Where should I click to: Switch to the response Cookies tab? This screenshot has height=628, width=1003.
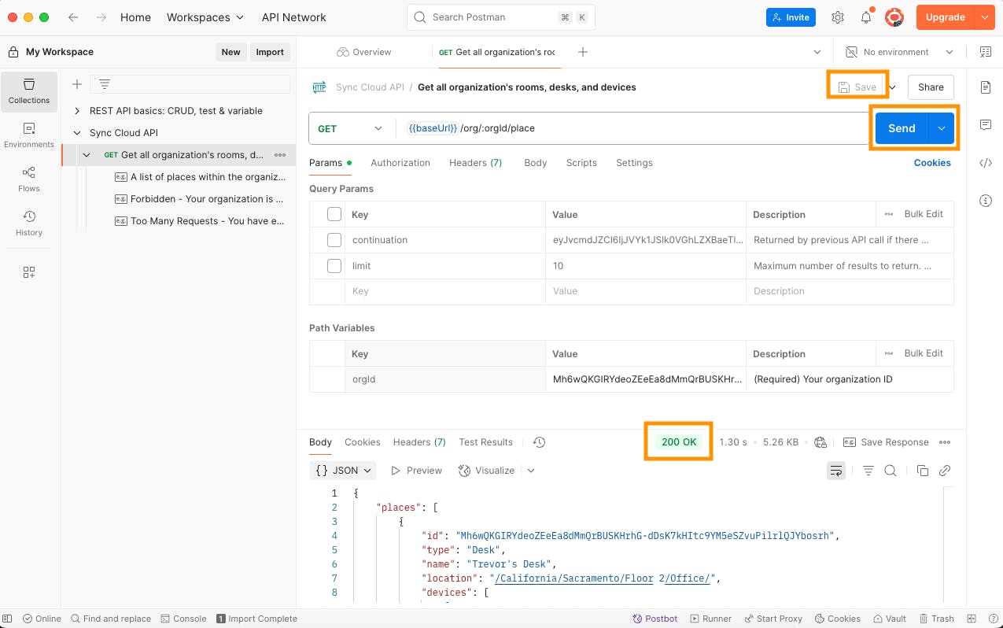(x=362, y=442)
